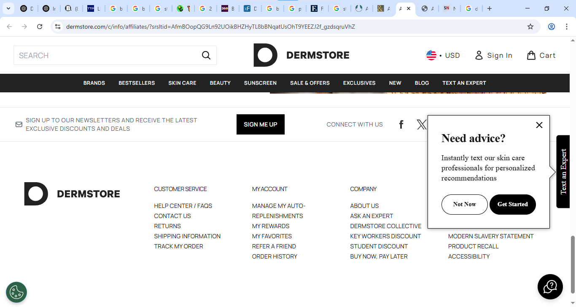
Task: Open the NEW menu item
Action: [x=395, y=83]
